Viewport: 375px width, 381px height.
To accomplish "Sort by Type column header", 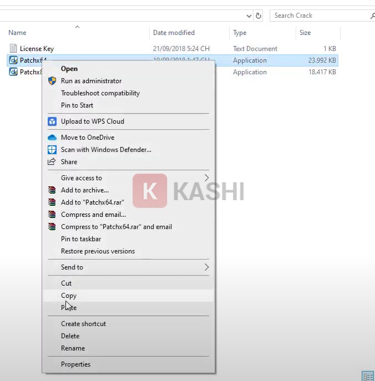I will point(240,33).
